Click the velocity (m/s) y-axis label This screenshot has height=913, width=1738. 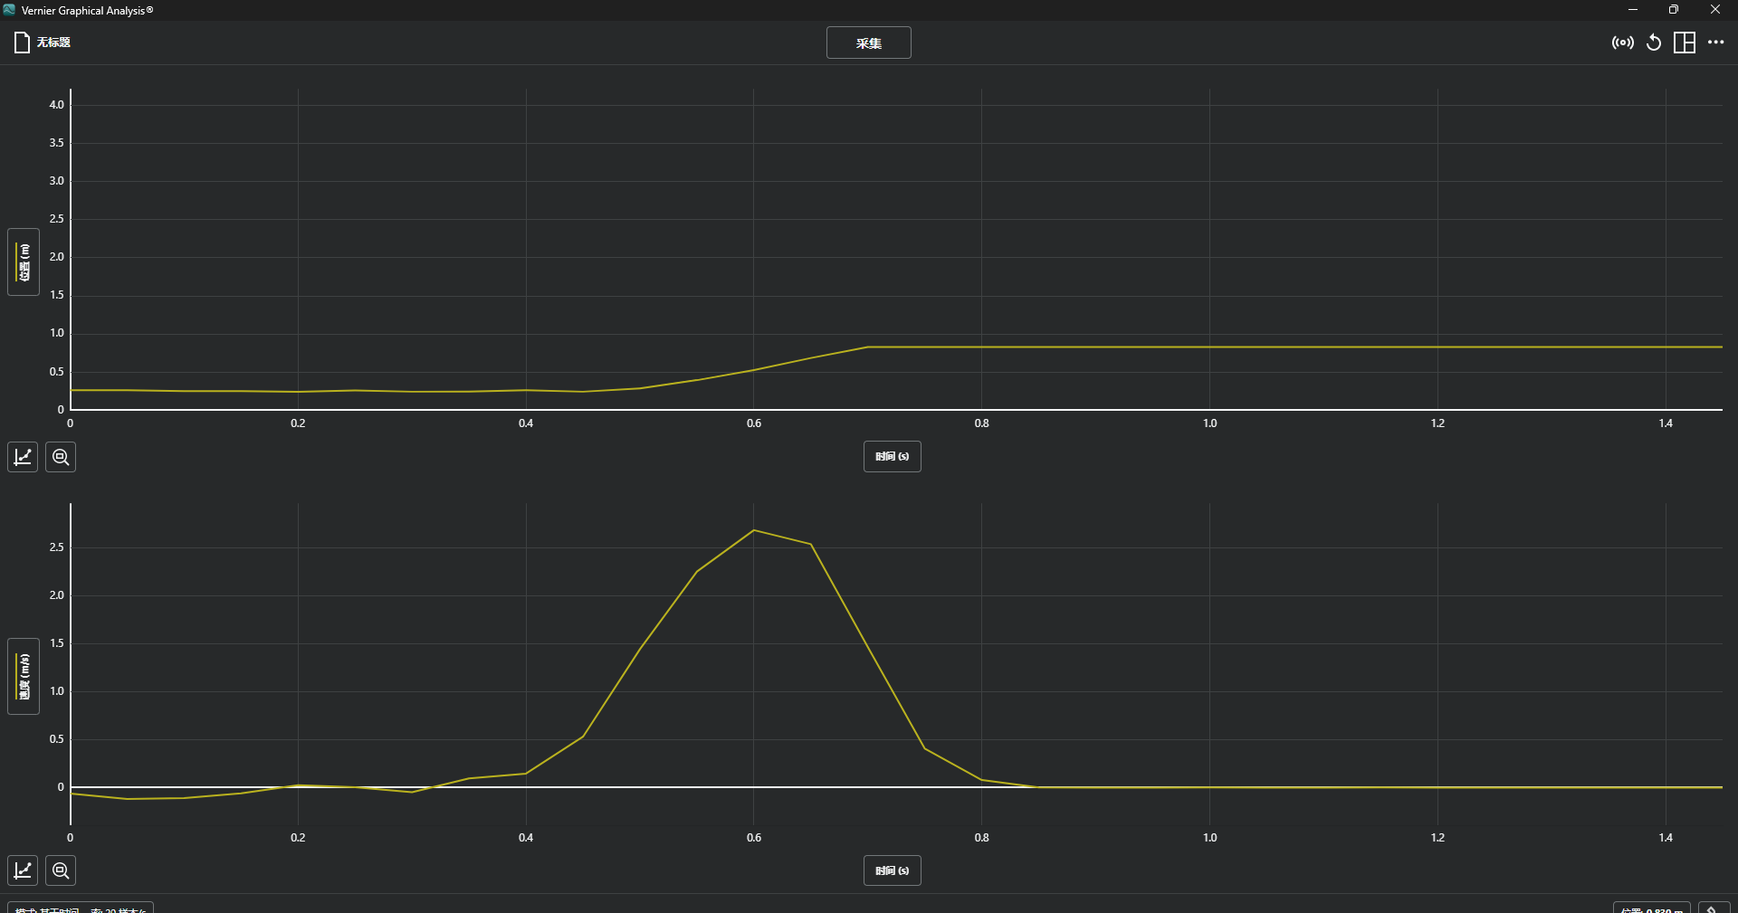click(x=24, y=677)
